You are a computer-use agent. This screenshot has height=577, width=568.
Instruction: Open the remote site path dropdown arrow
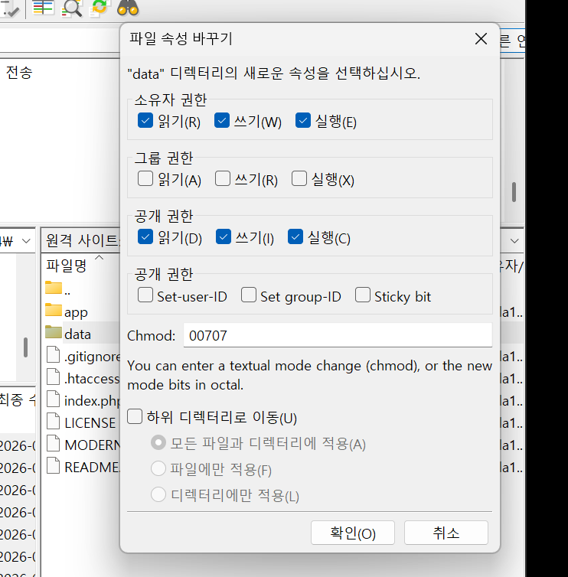pos(514,241)
